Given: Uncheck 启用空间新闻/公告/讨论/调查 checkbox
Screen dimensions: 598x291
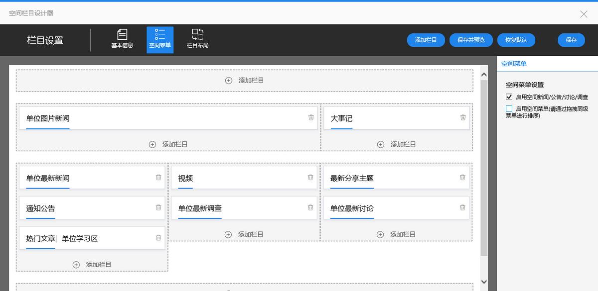Looking at the screenshot, I should [x=509, y=97].
